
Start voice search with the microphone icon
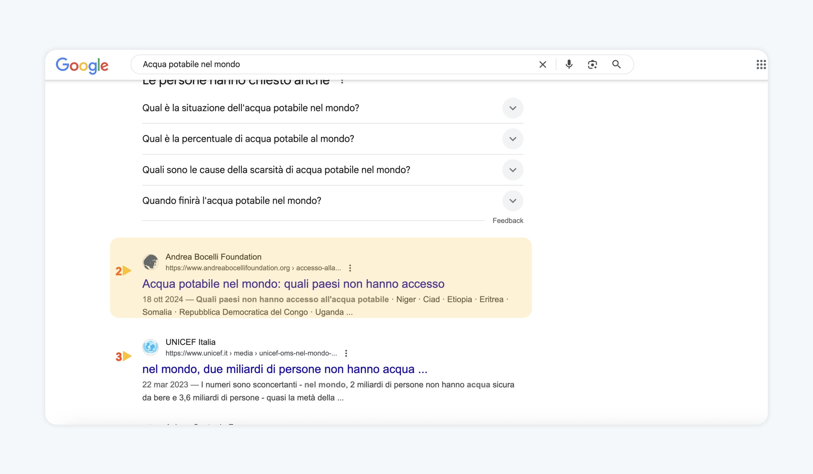pyautogui.click(x=569, y=65)
